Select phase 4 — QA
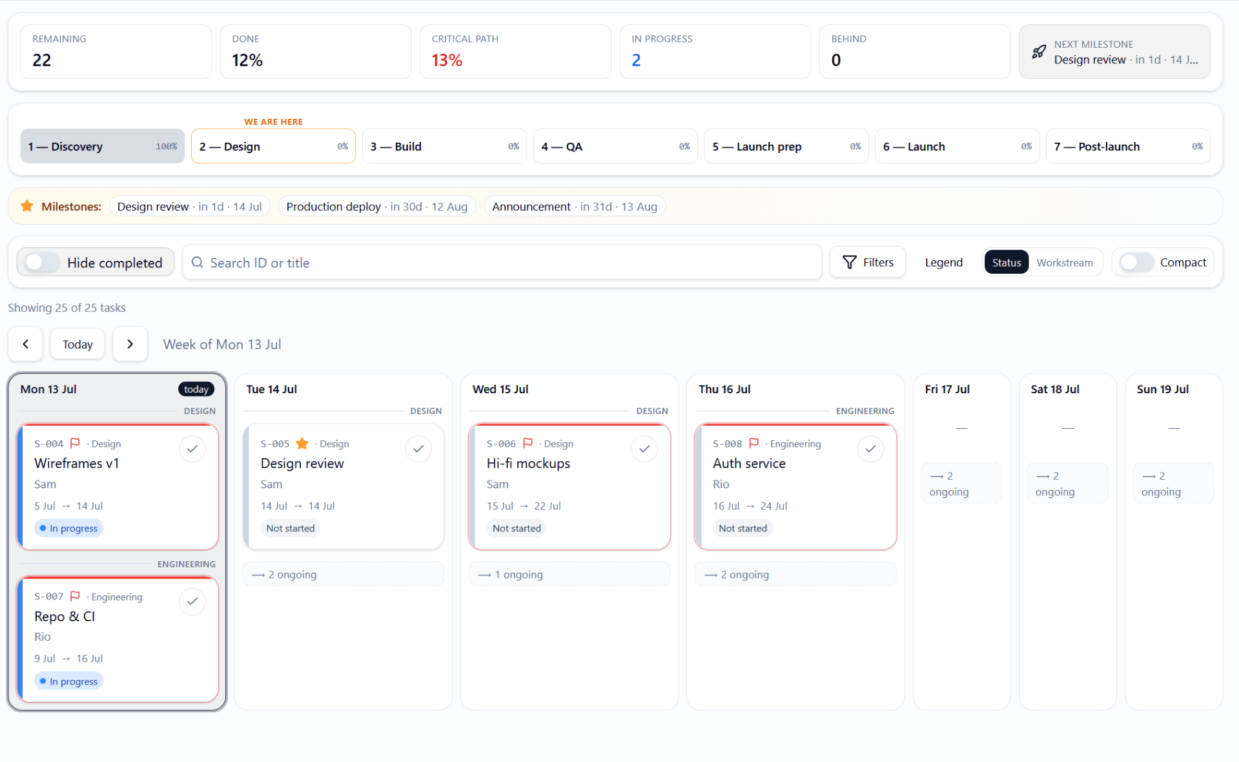The width and height of the screenshot is (1239, 762). (x=615, y=146)
